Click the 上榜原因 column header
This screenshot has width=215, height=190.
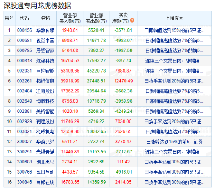click(174, 18)
